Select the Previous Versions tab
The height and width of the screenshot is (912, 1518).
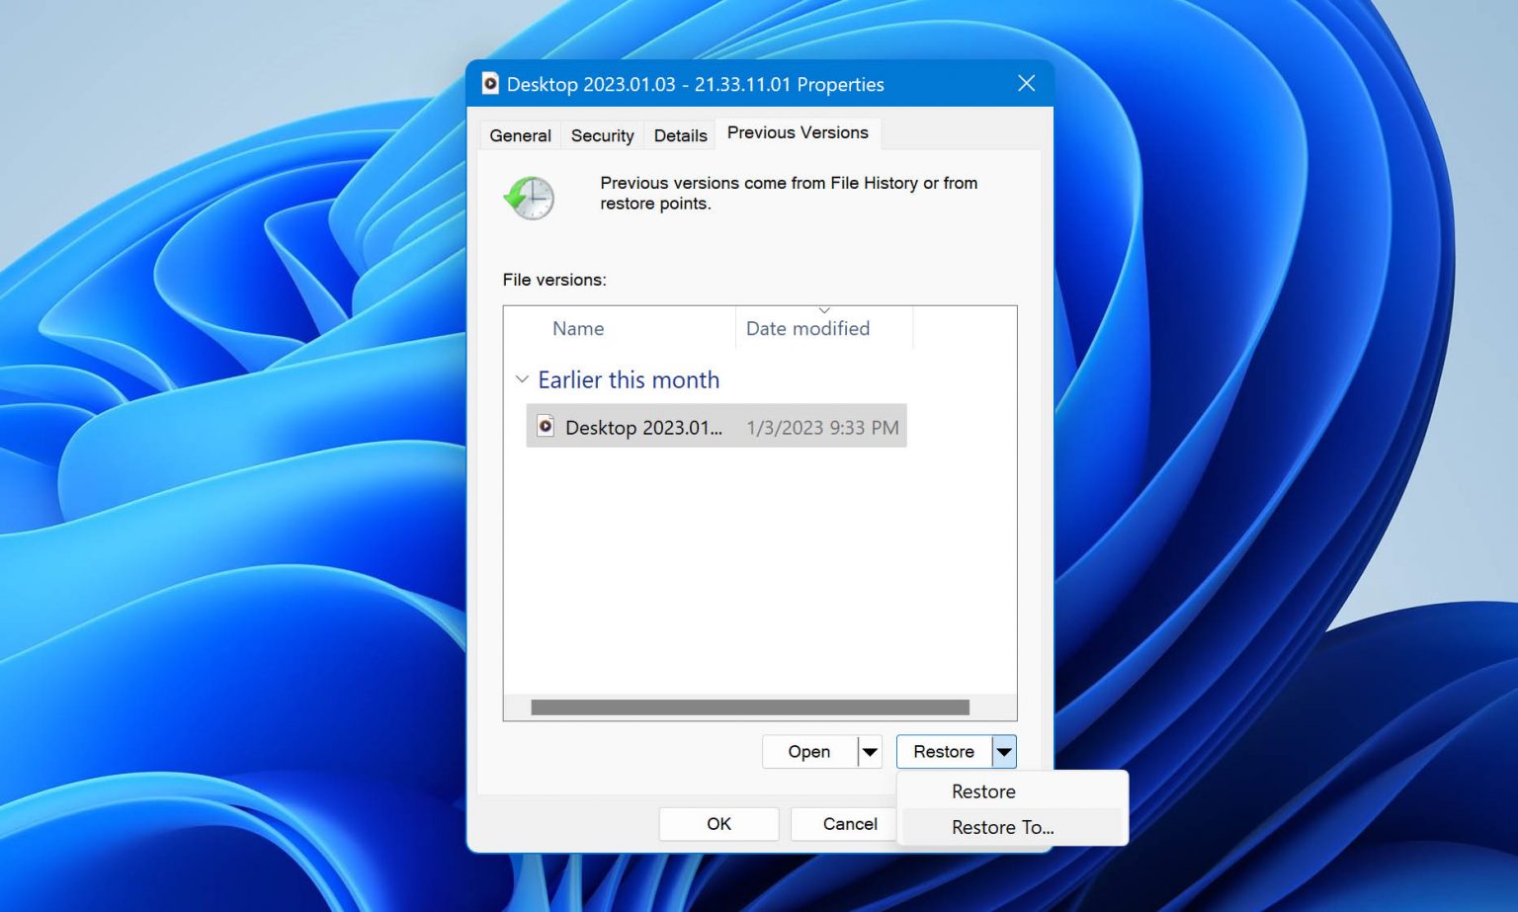coord(798,132)
